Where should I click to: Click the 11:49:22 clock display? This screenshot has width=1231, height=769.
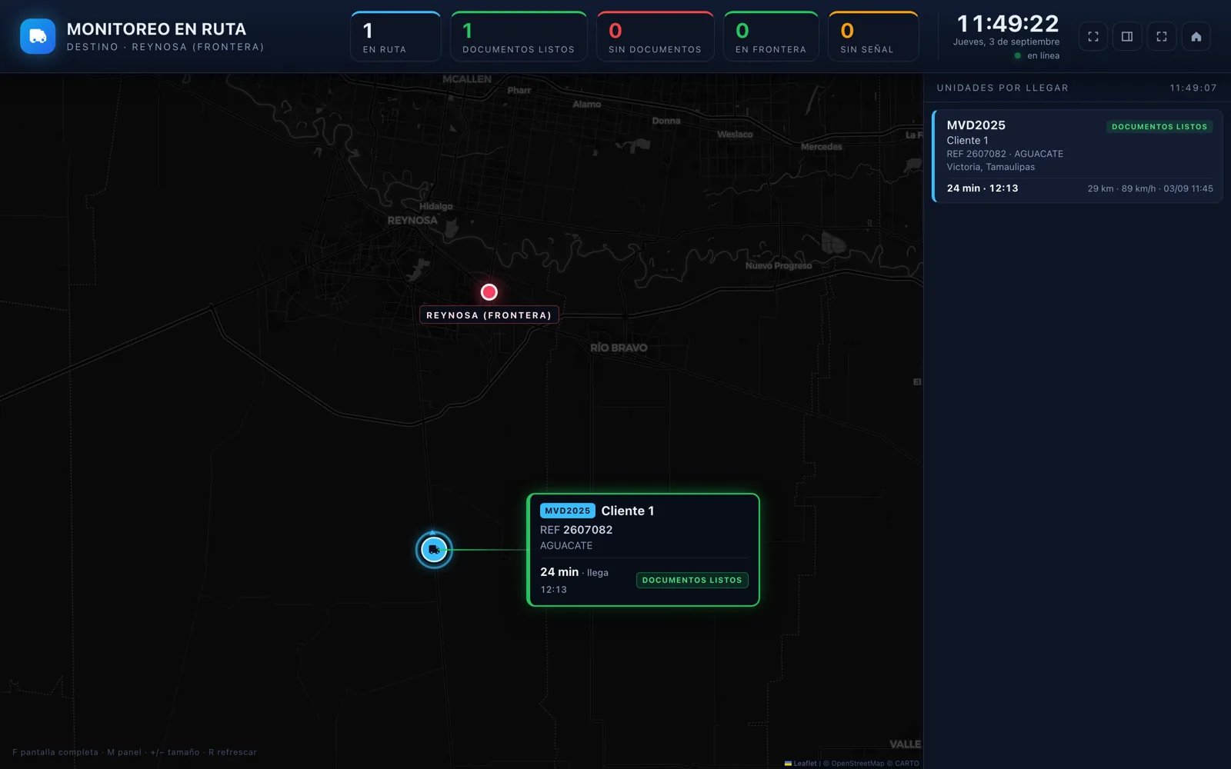[1008, 24]
